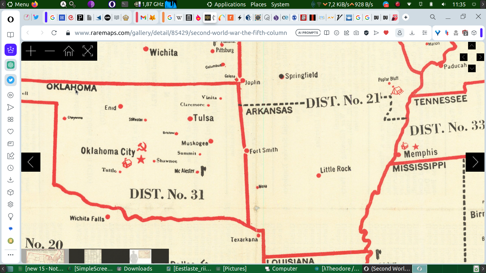Go to the previous gallery image
Image resolution: width=486 pixels, height=273 pixels.
pyautogui.click(x=31, y=162)
